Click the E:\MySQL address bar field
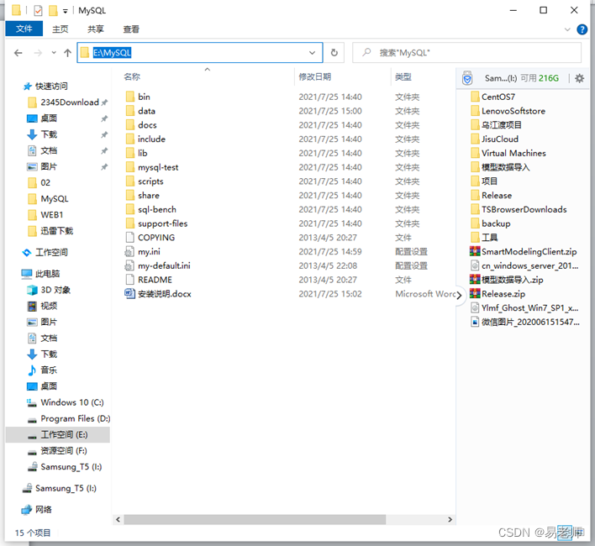 (x=200, y=53)
